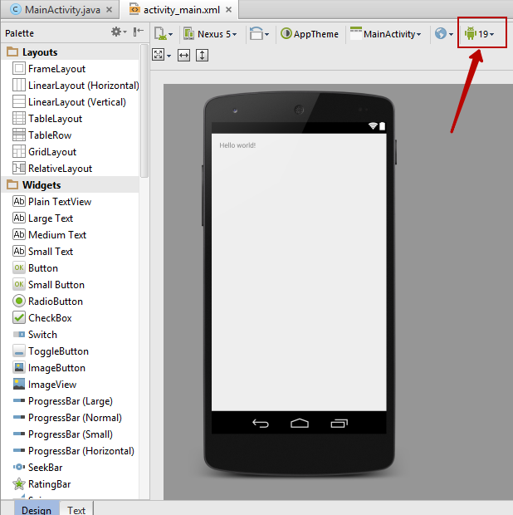Click the home button in device preview
The width and height of the screenshot is (513, 515).
(x=300, y=423)
